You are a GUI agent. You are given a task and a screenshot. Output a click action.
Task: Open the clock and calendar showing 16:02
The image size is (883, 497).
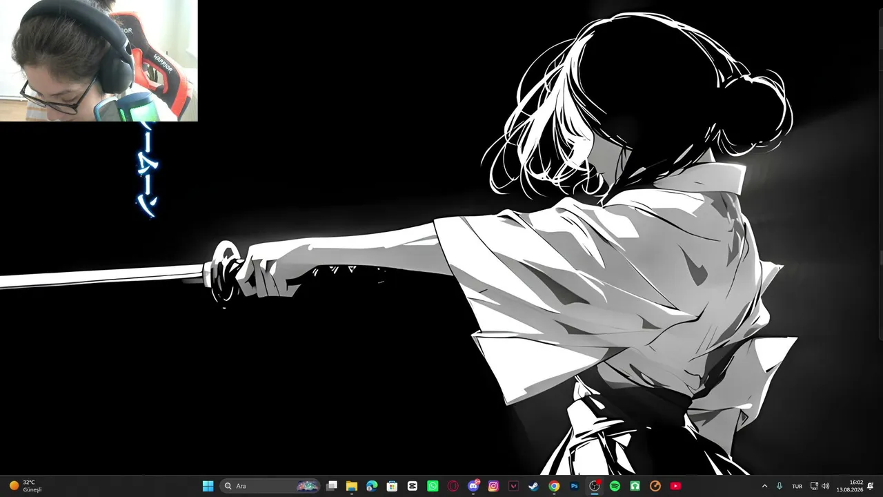tap(850, 486)
